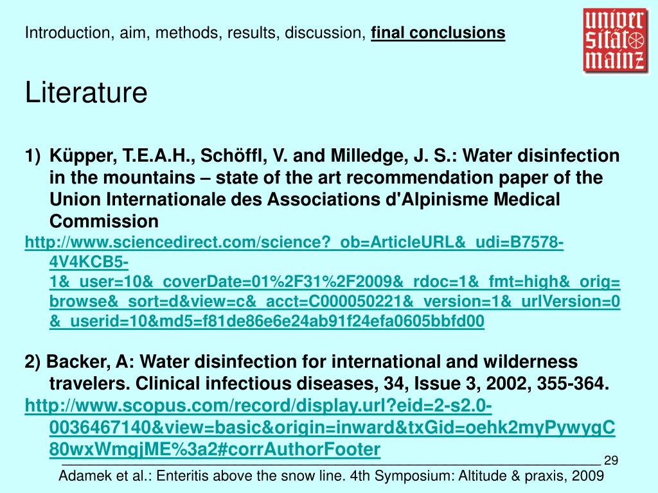
Task: Click link line ending 'f24efa0605bbfd00'
Action: [267, 321]
